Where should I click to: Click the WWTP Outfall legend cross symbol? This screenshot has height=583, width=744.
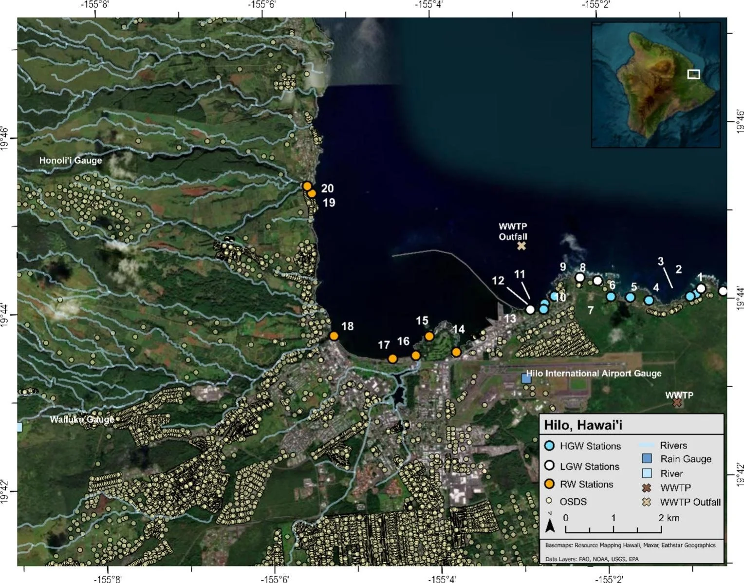tap(647, 502)
